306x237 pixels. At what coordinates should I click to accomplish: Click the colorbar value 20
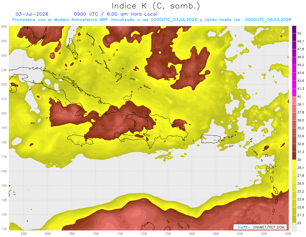click(299, 223)
